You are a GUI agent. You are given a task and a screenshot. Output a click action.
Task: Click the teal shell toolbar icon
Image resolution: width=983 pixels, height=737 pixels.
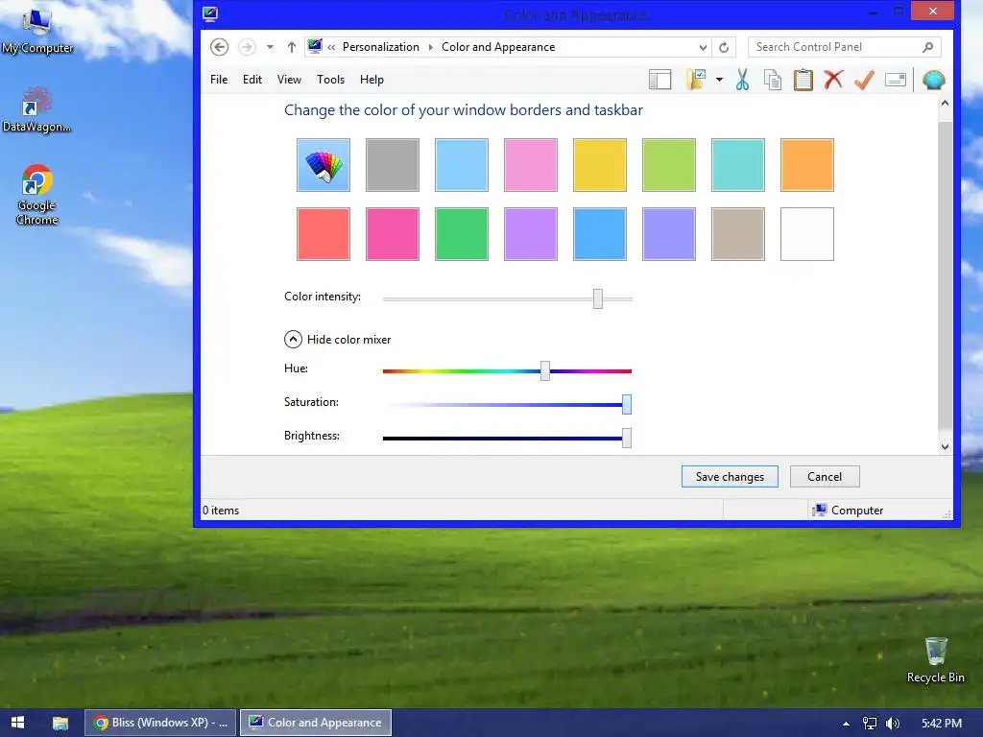point(933,80)
